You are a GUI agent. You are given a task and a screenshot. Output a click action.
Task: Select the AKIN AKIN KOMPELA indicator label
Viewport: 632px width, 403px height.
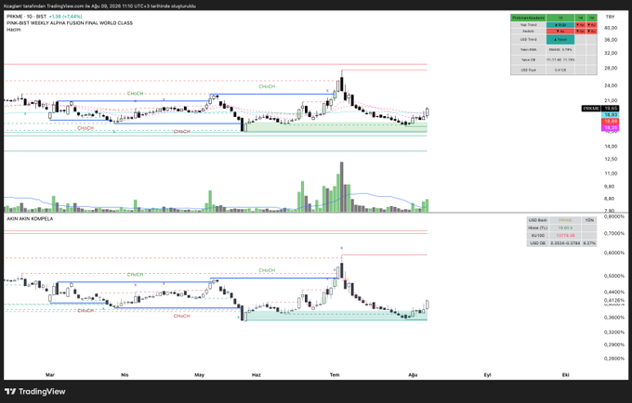(30, 218)
